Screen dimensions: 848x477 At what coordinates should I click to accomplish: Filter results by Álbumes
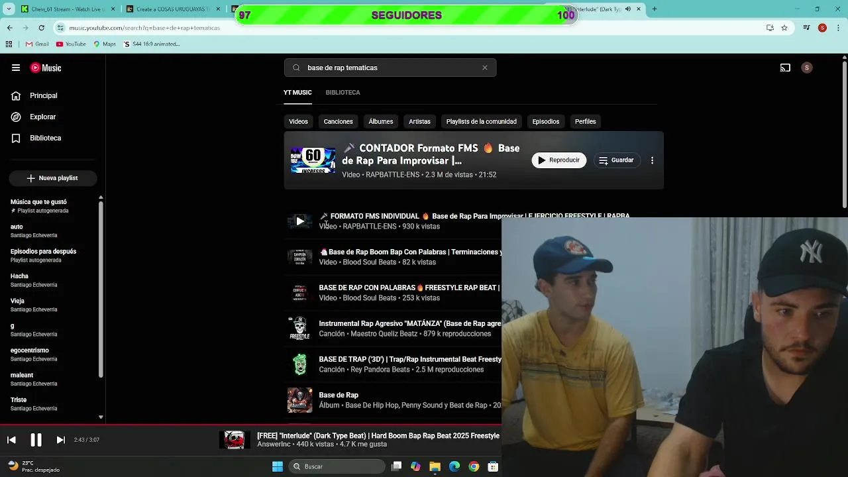[381, 121]
